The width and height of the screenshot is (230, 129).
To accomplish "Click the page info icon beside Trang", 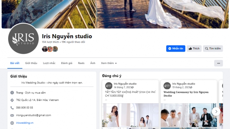I will click(12, 93).
